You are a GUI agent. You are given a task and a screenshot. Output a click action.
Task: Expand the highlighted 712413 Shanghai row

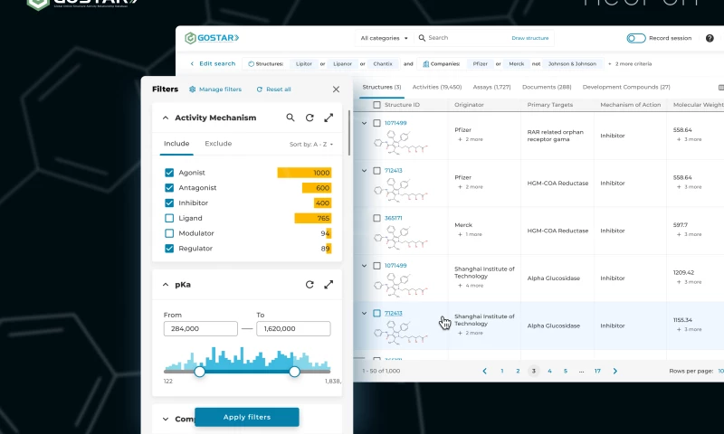point(365,313)
